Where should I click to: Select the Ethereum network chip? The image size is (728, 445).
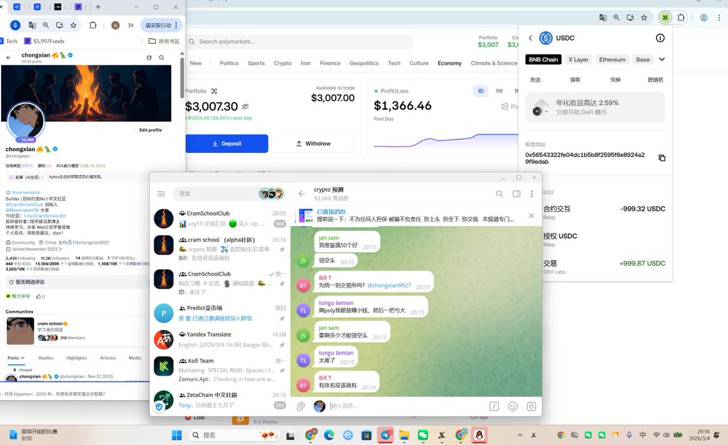pos(612,59)
